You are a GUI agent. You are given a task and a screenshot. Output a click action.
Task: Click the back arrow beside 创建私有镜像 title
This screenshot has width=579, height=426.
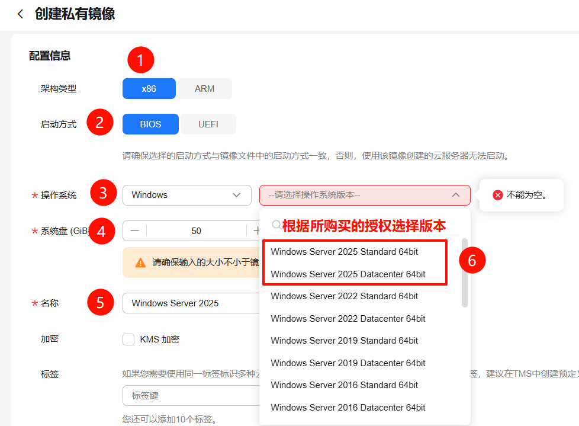(x=20, y=14)
